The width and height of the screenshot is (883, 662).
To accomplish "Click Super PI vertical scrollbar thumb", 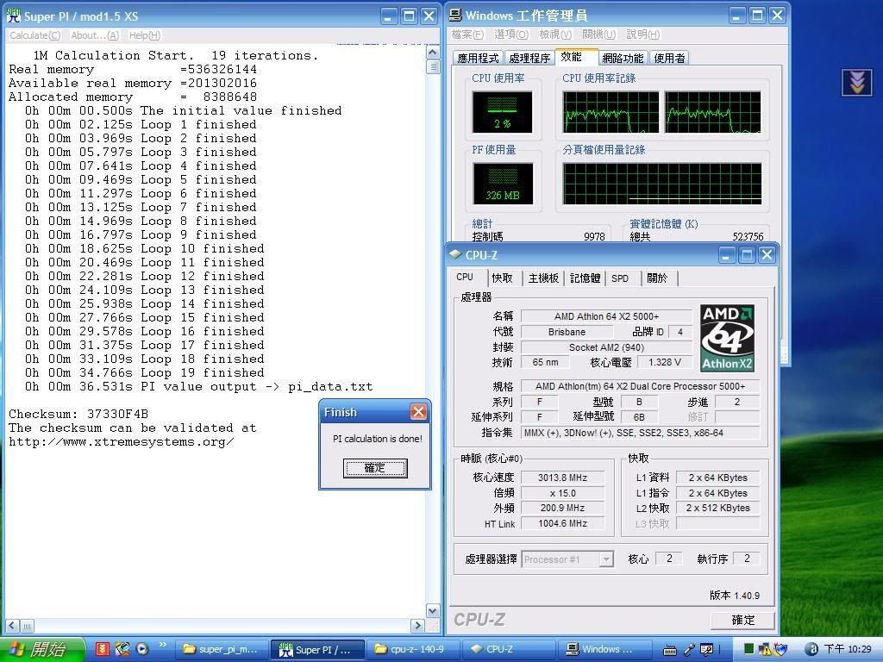I will 433,66.
